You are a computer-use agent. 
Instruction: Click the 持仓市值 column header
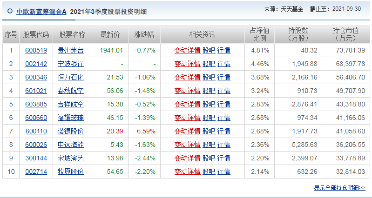pos(345,34)
